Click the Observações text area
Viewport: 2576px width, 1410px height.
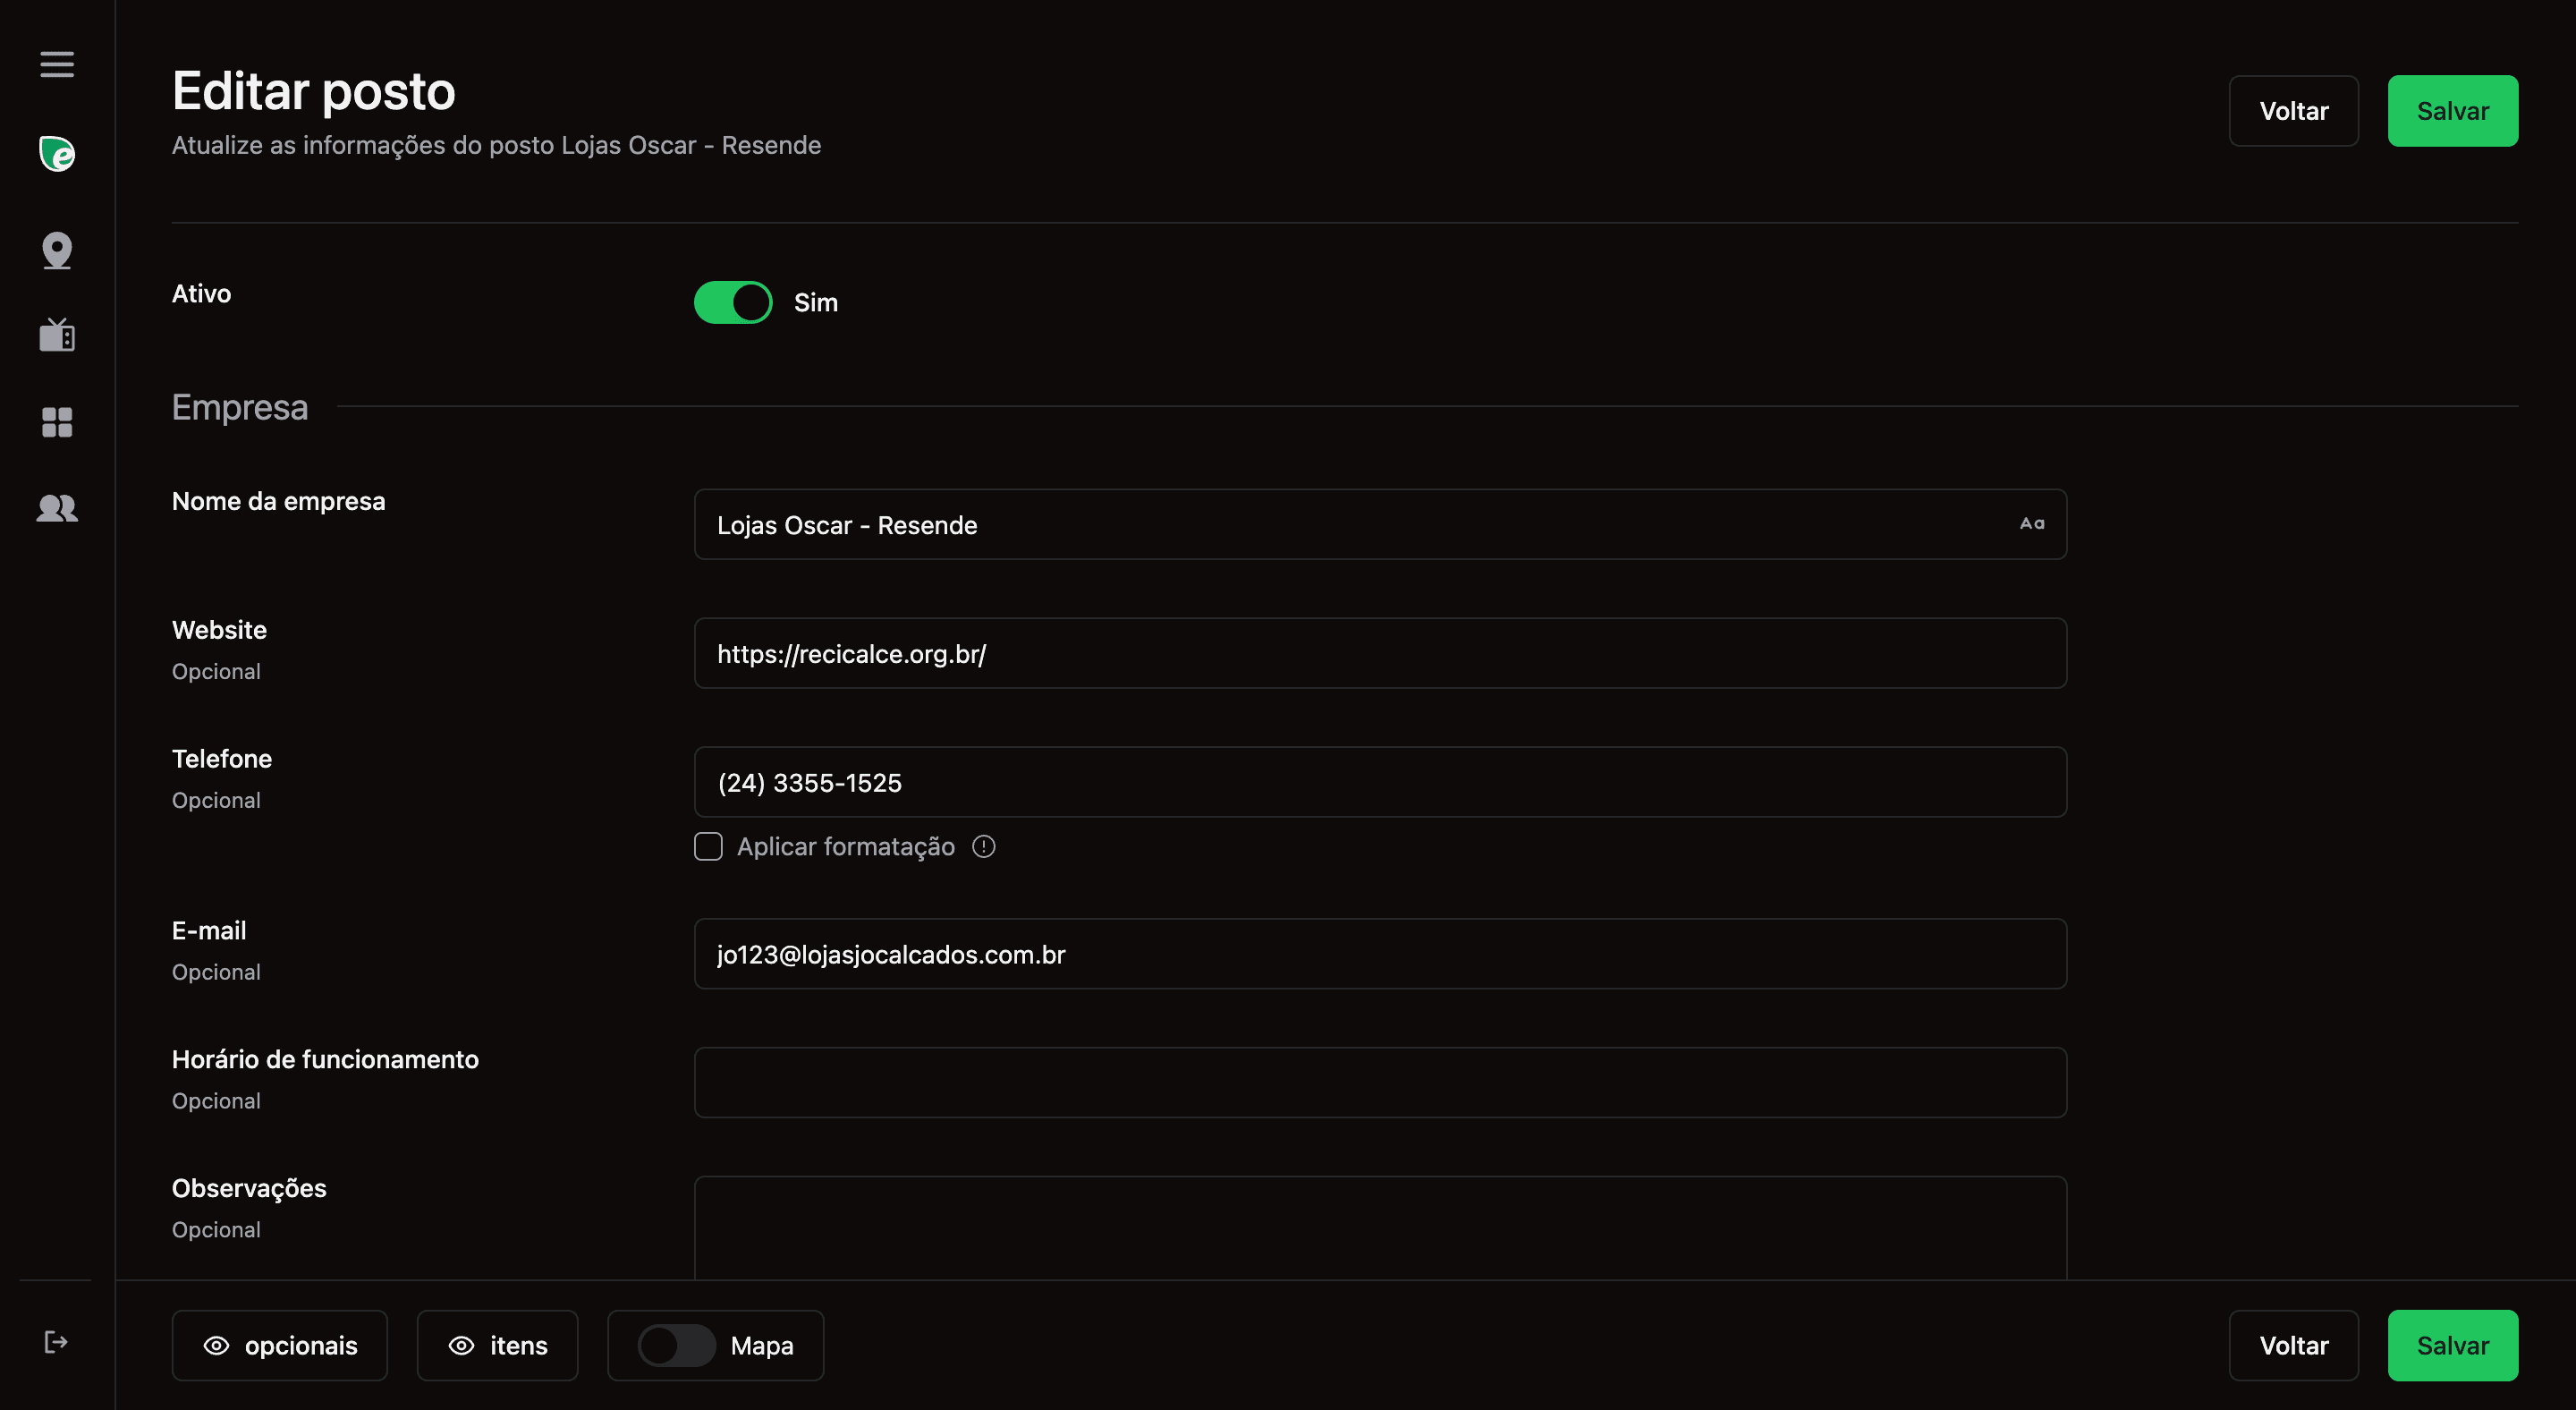1380,1228
